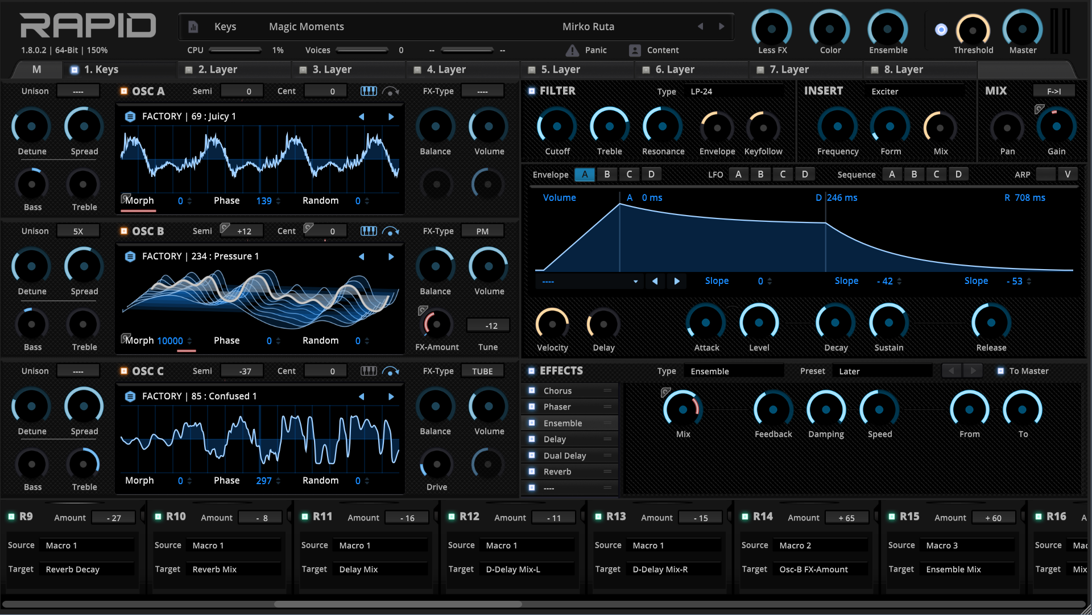The width and height of the screenshot is (1092, 615).
Task: Click the OSC B keyboard tracking icon
Action: click(369, 231)
